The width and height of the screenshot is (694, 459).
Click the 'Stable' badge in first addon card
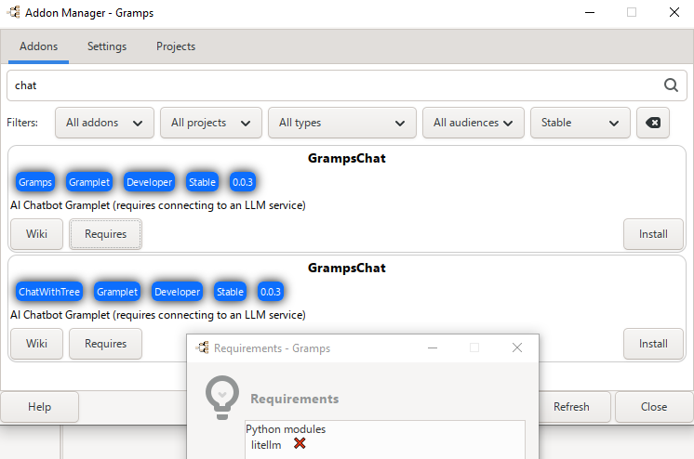click(202, 182)
